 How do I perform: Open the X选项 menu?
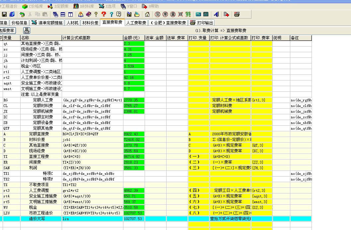[x=107, y=6]
